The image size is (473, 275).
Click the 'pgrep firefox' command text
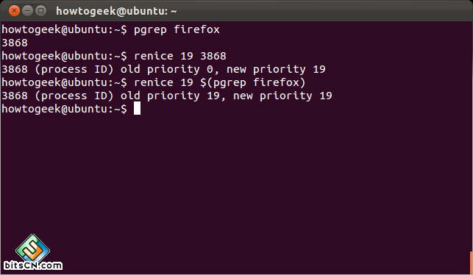(x=177, y=30)
